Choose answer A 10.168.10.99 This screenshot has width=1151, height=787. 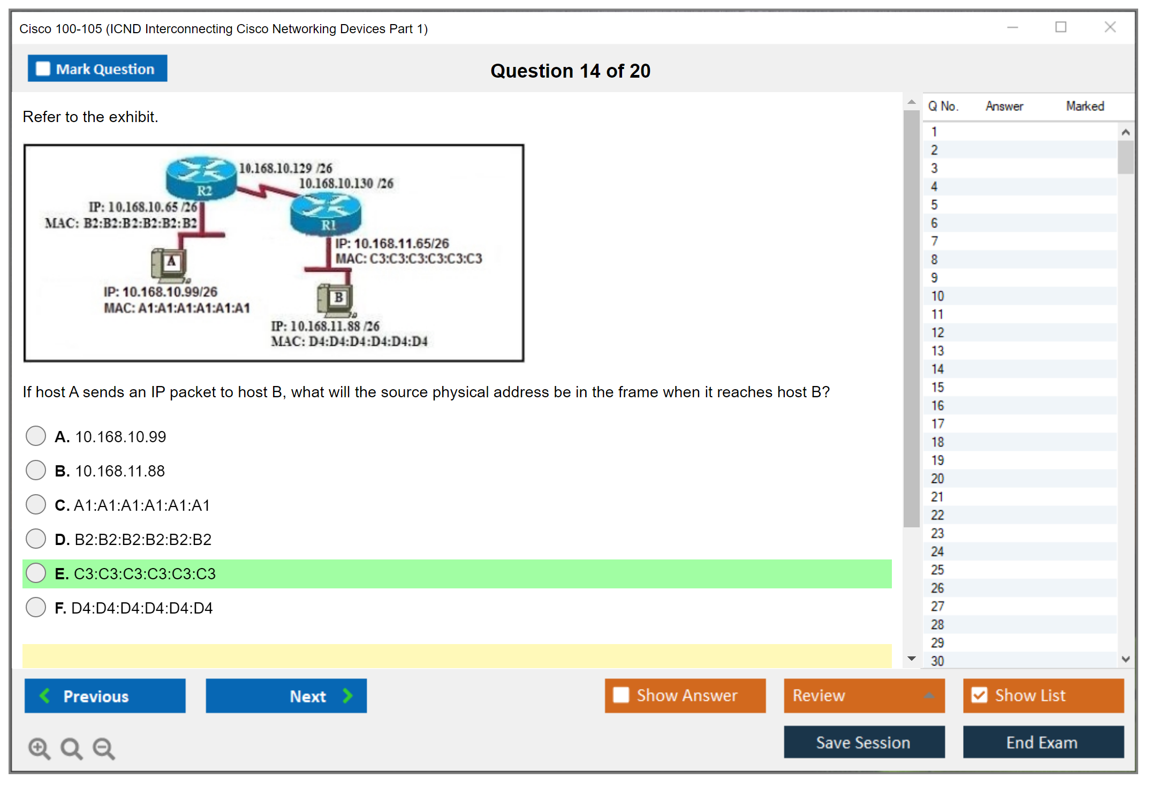(36, 436)
